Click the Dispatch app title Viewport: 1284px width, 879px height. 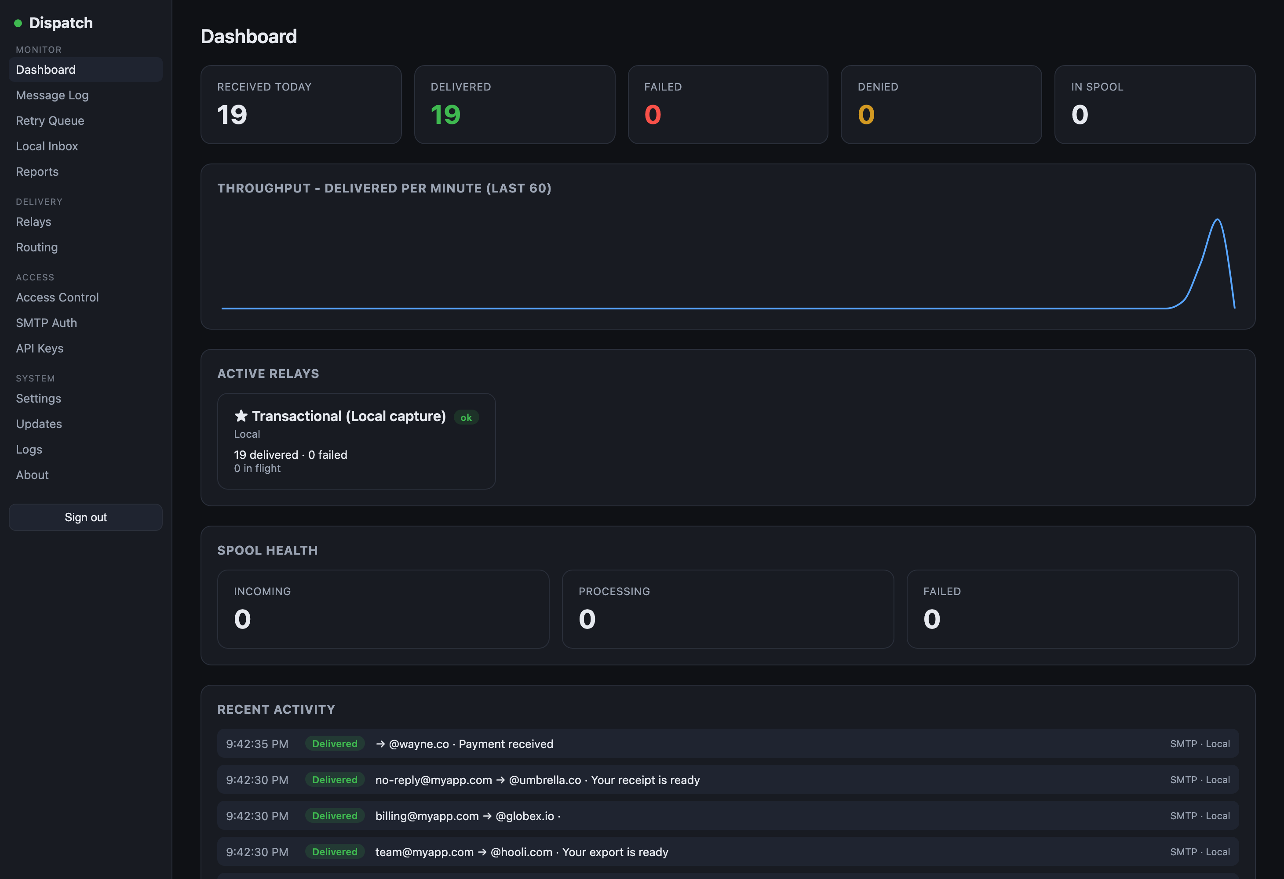click(61, 23)
